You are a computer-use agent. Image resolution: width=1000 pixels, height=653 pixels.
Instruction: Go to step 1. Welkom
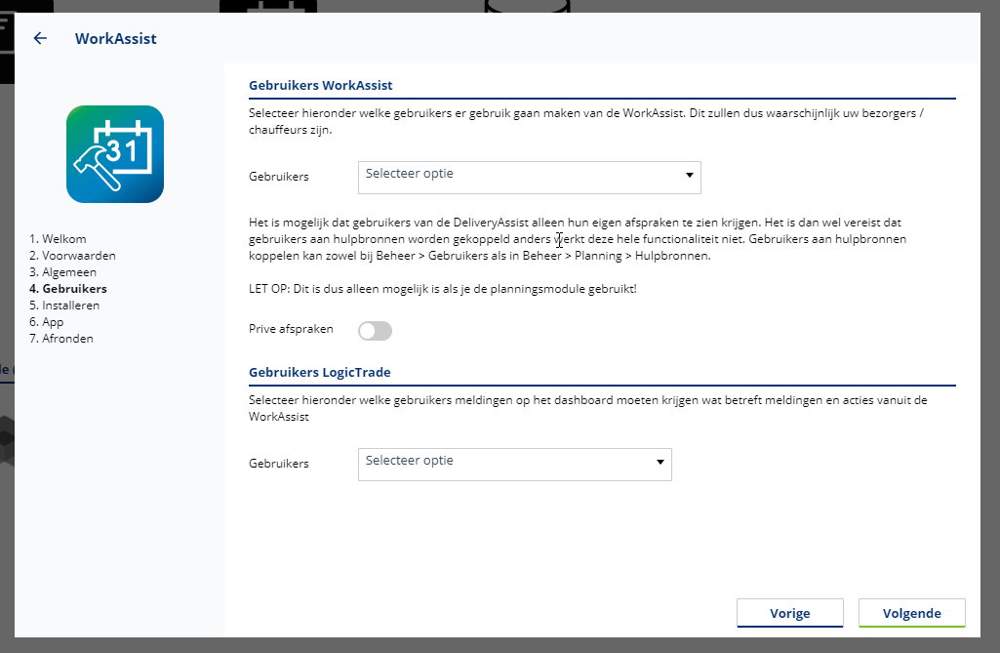58,239
